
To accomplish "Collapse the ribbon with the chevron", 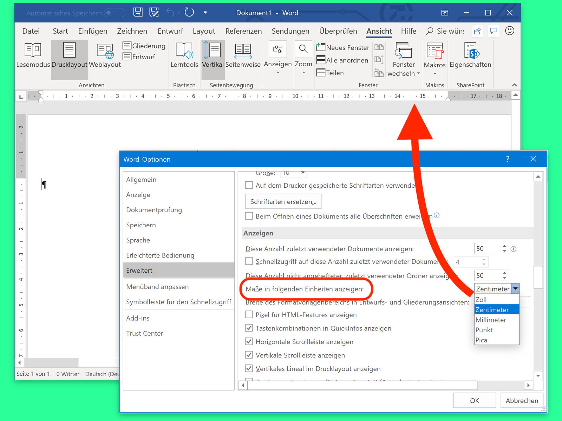I will tap(515, 85).
